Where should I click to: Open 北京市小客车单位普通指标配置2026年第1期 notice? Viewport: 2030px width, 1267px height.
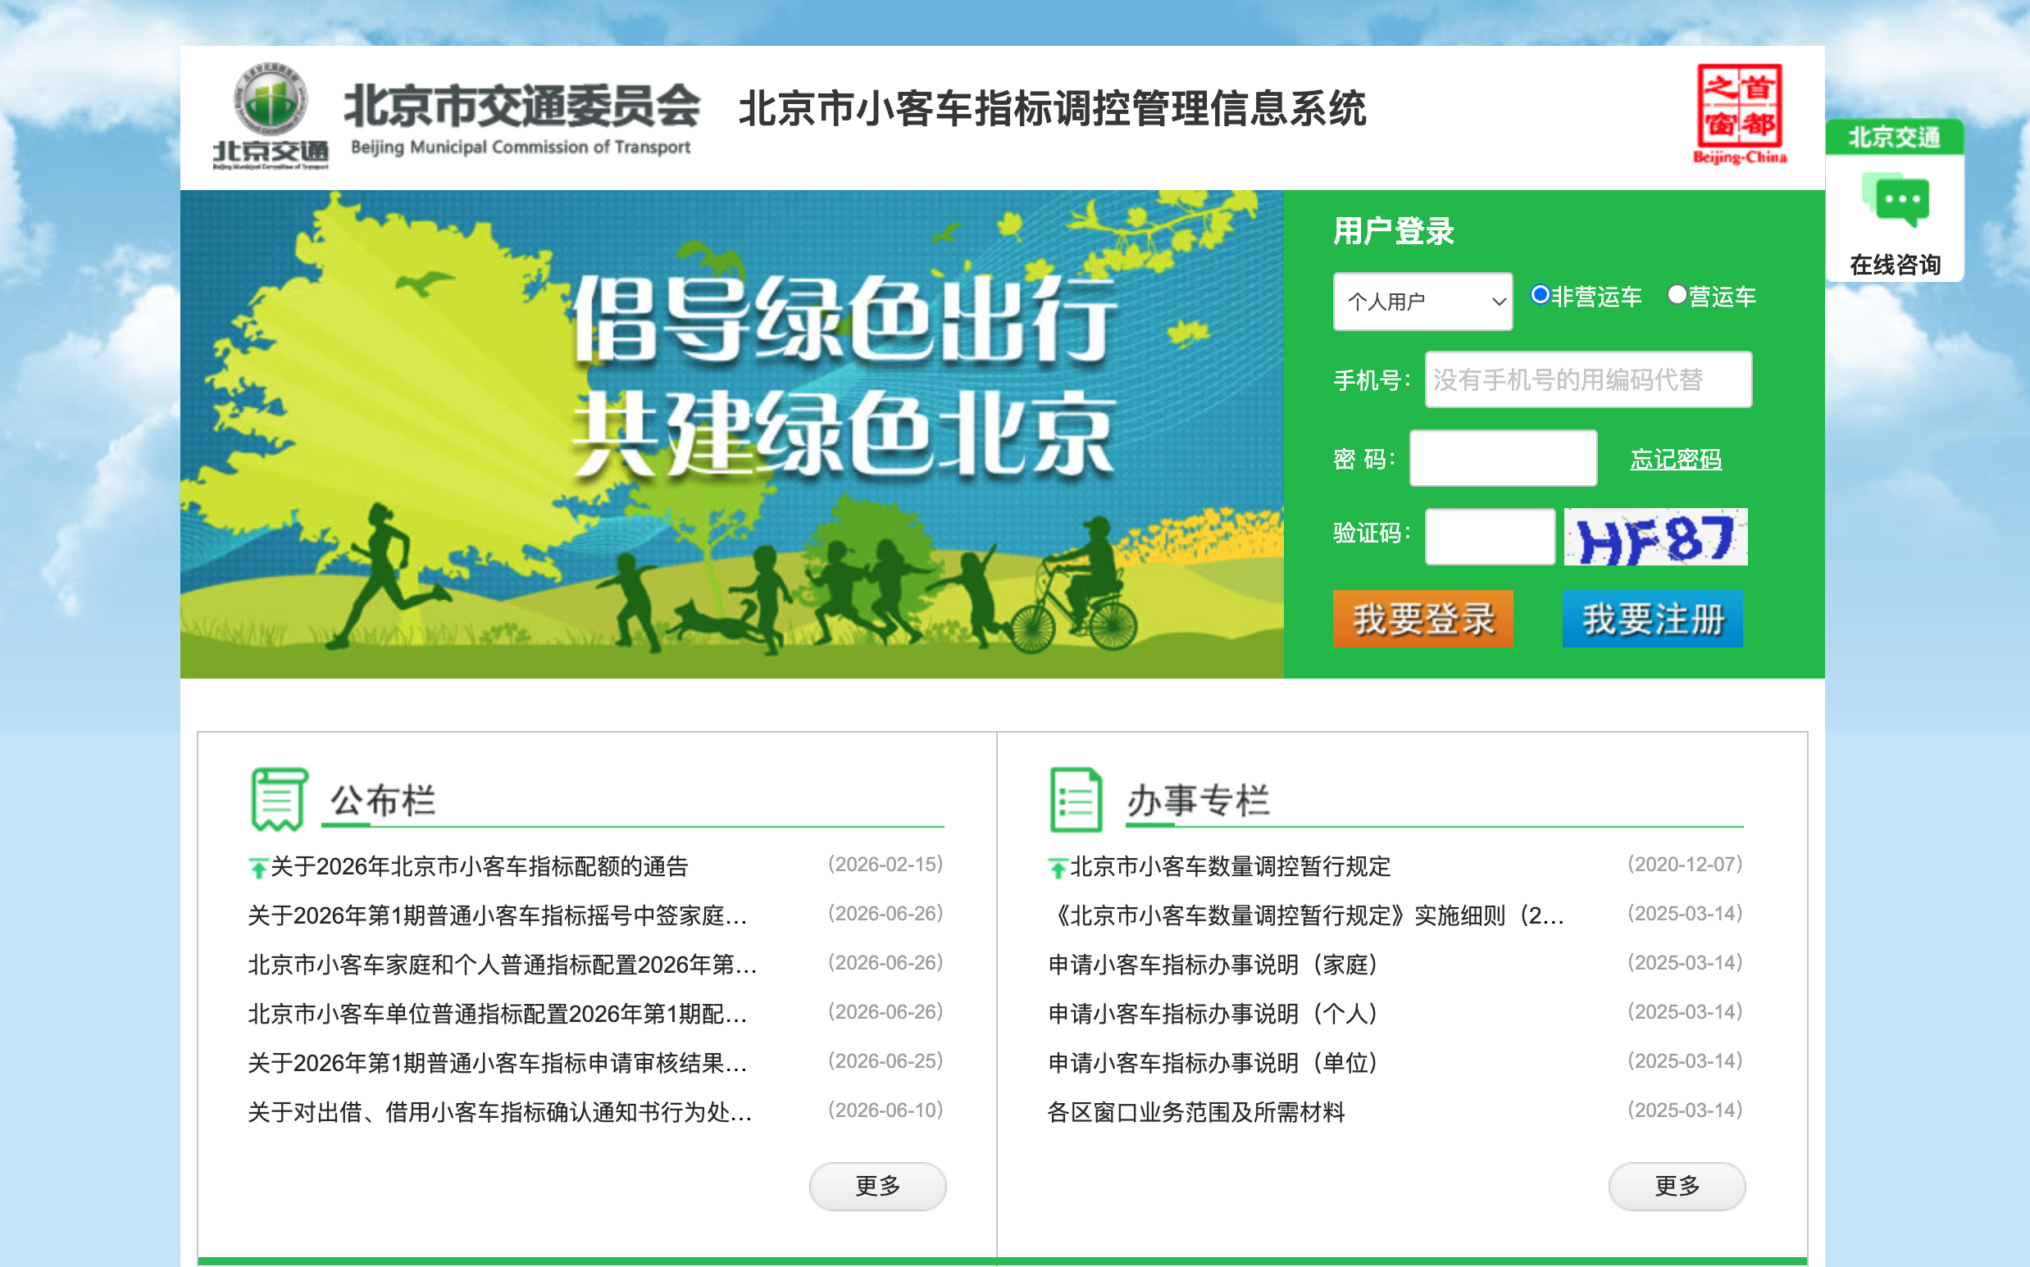tap(498, 1014)
